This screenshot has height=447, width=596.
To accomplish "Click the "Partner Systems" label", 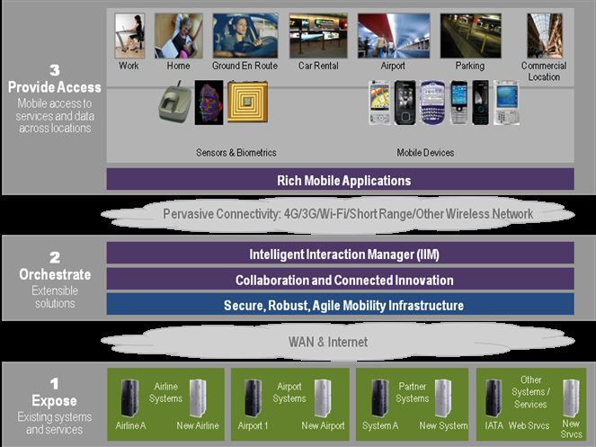I will pos(413,392).
